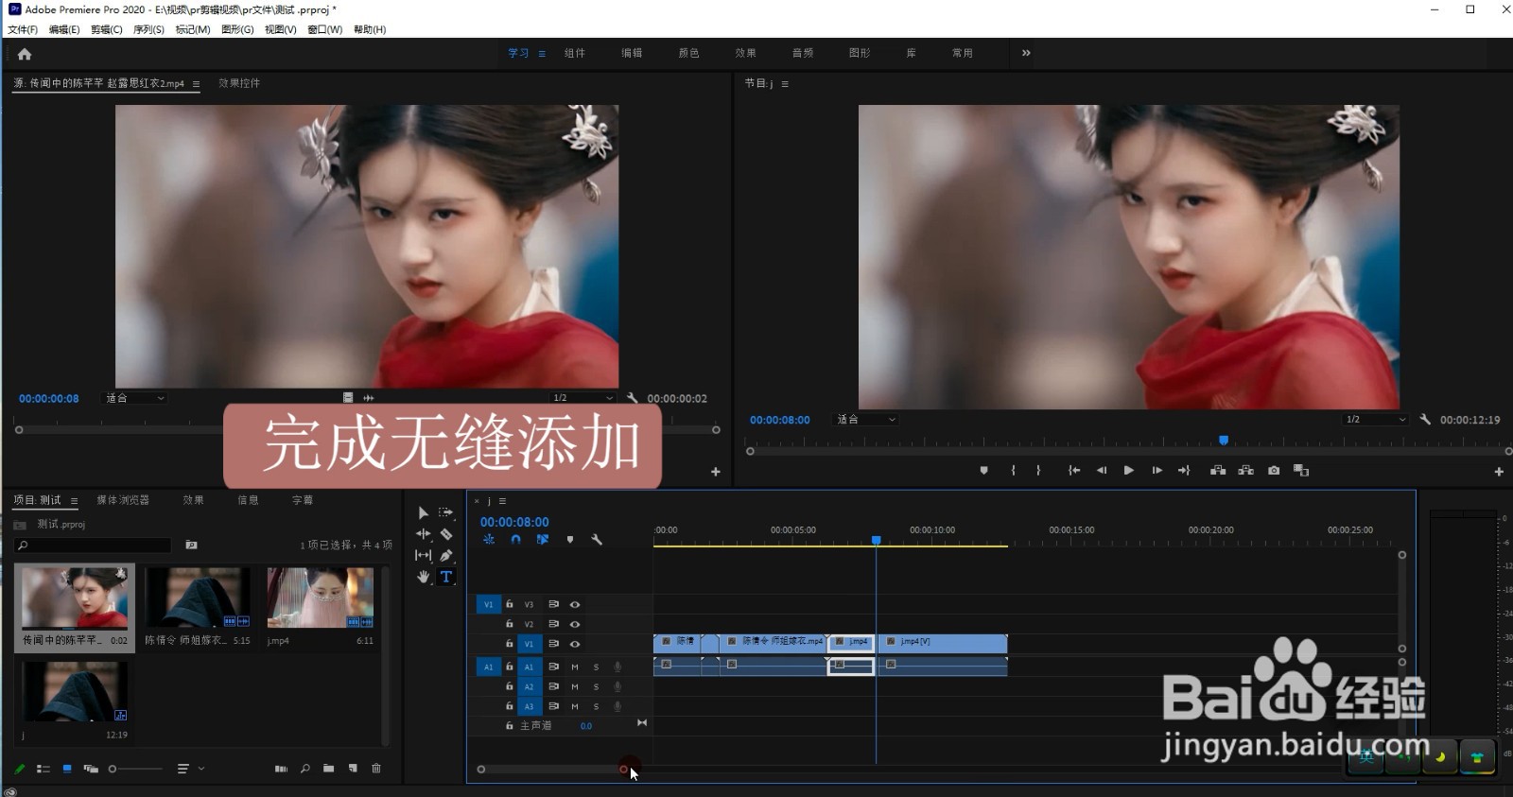Toggle Snap magnet in timeline
The image size is (1513, 797).
pos(515,540)
